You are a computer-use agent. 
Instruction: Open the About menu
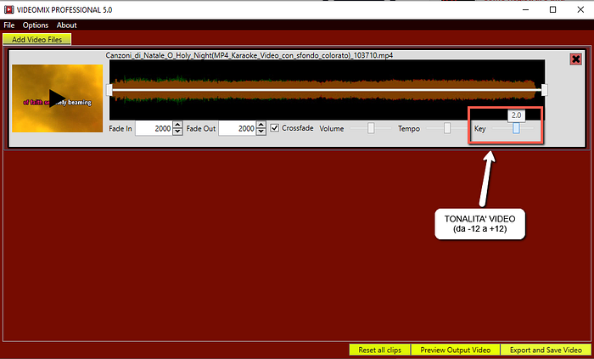(67, 25)
